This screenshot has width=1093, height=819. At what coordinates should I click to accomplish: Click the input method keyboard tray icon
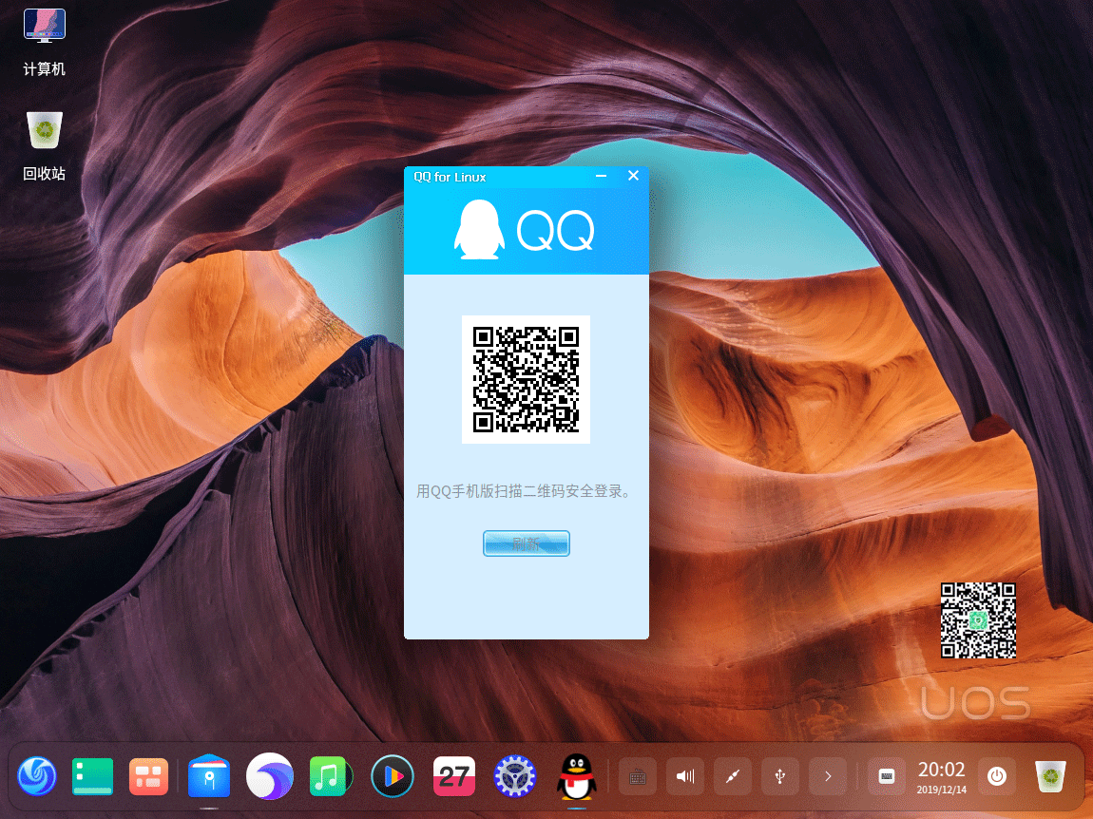pos(887,776)
